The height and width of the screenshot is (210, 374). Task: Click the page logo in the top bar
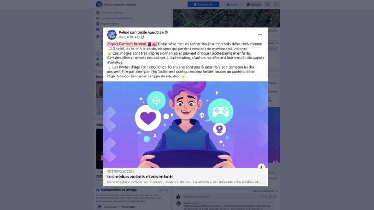[x=99, y=4]
